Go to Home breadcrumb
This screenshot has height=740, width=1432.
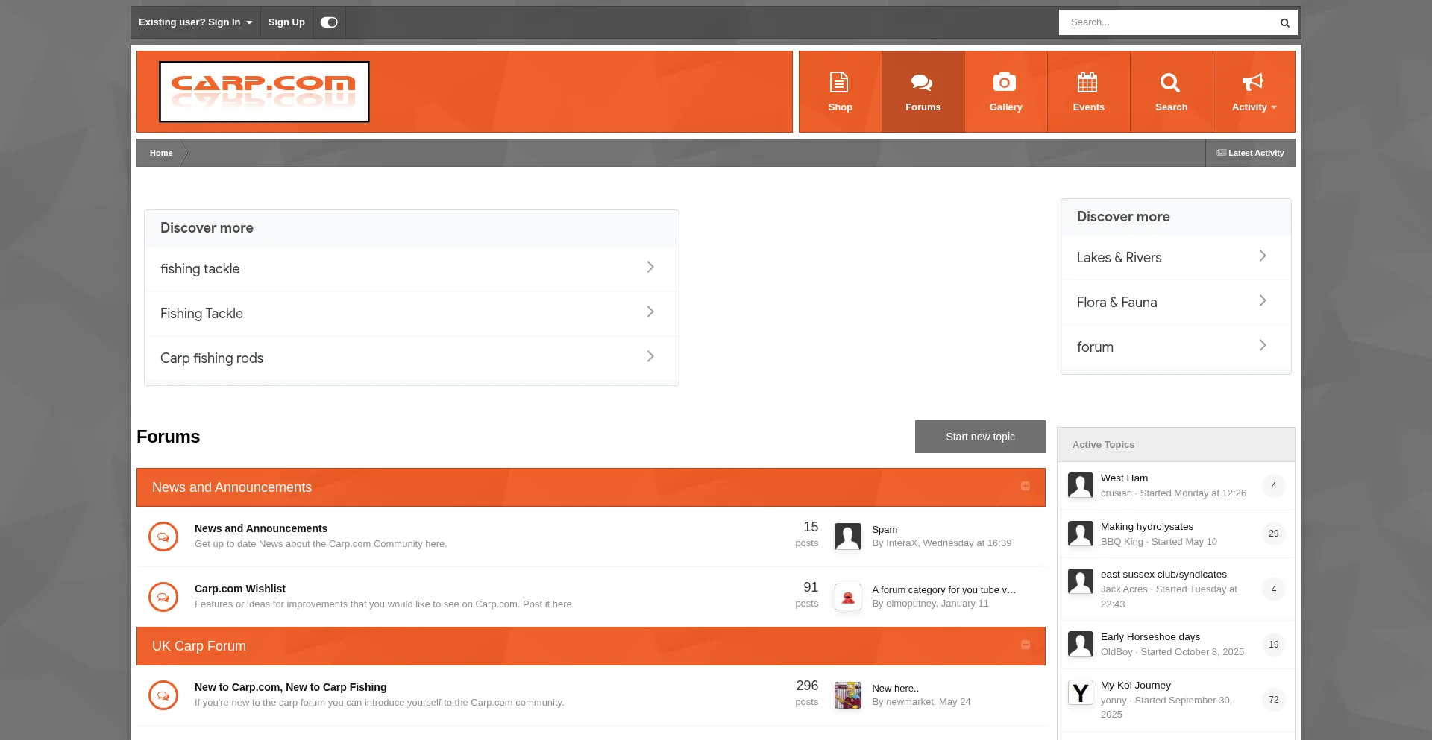(x=161, y=153)
